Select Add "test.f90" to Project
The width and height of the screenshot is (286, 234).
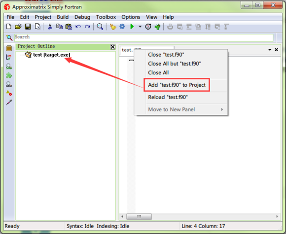177,85
